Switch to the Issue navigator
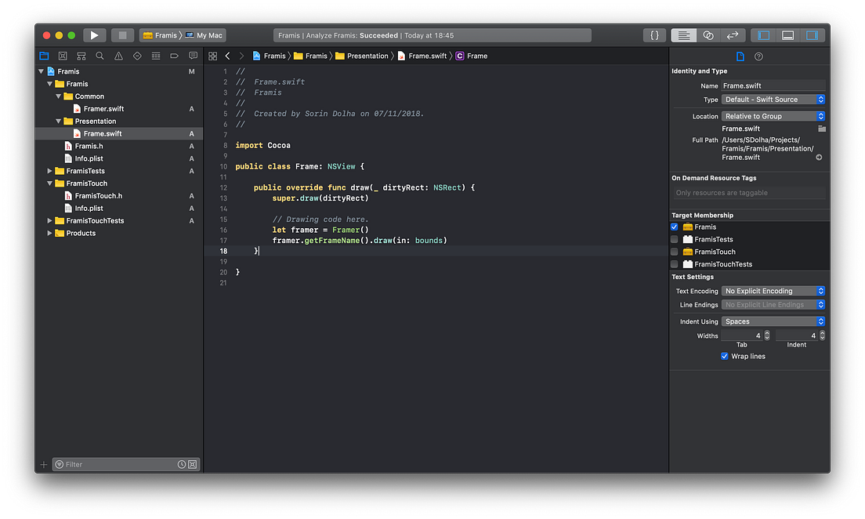 pos(118,56)
